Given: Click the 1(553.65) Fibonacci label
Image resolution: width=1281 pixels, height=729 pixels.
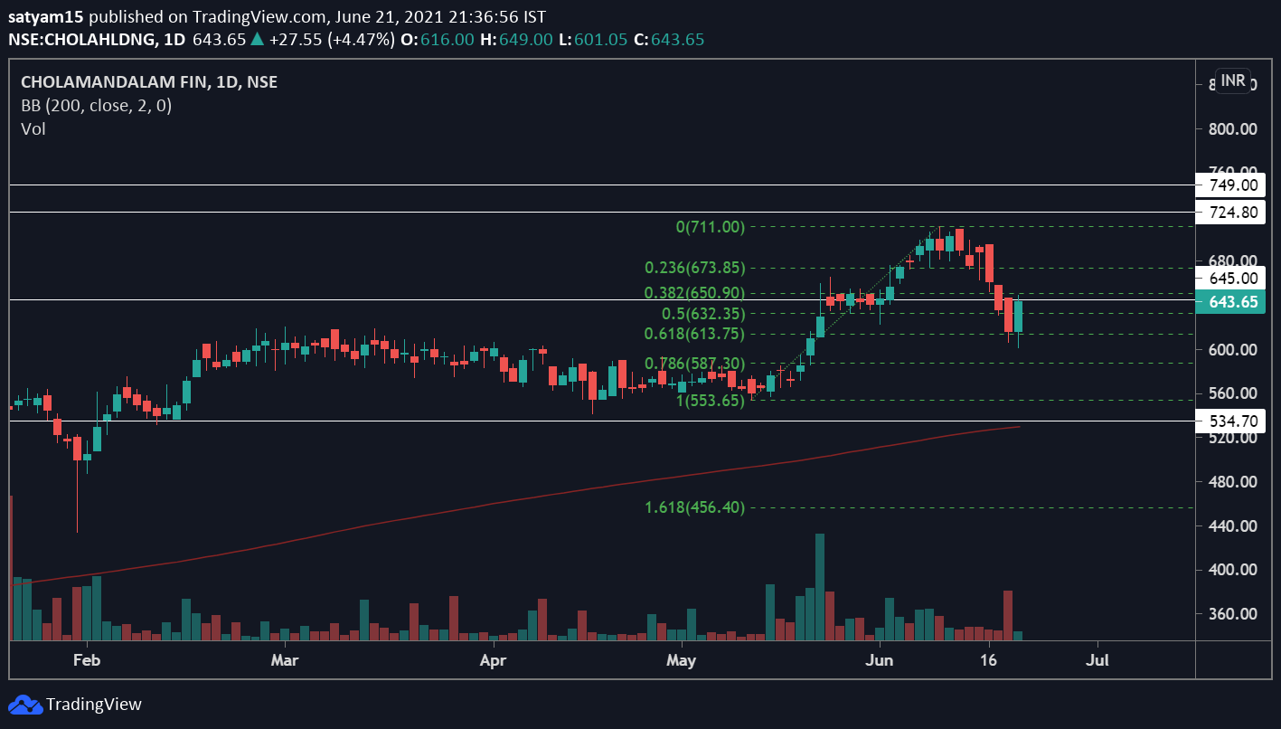Looking at the screenshot, I should pos(711,400).
